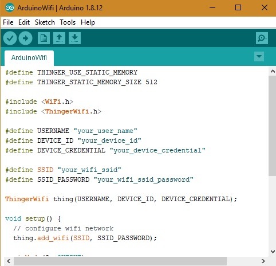Upload sketch with the arrow button
This screenshot has height=266, width=276.
pos(25,38)
